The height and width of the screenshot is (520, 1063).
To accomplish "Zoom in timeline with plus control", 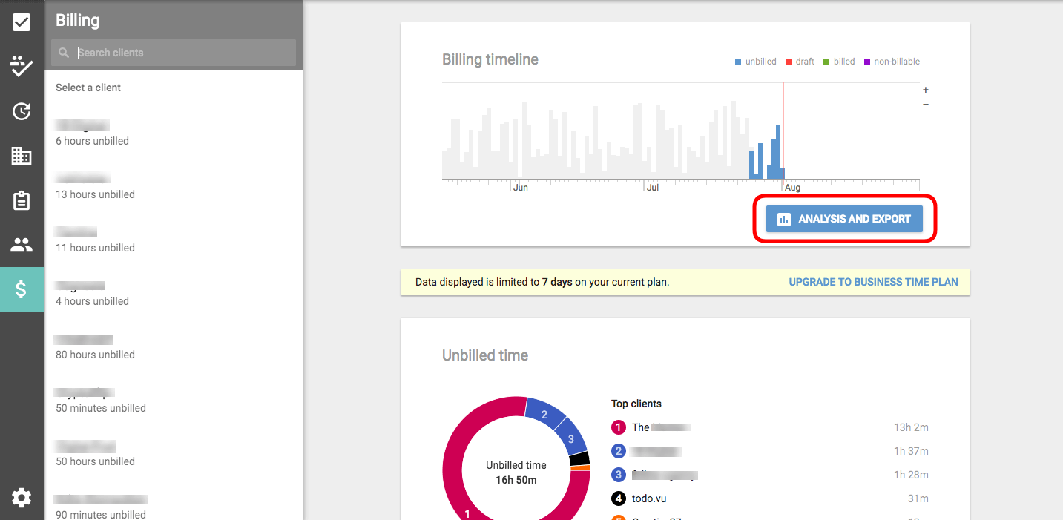I will (x=926, y=90).
